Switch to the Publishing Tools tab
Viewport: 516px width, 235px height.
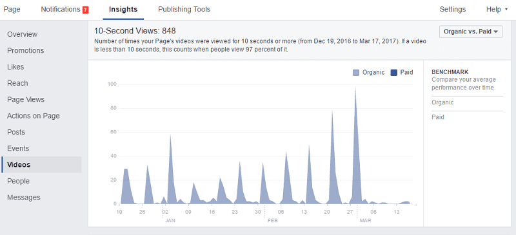coord(184,10)
